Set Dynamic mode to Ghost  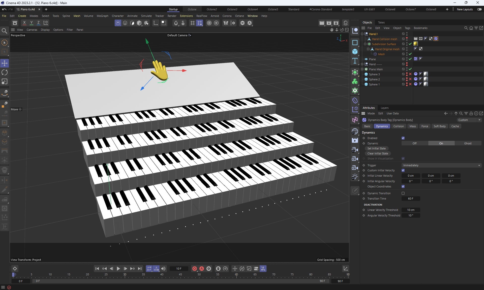tap(468, 143)
